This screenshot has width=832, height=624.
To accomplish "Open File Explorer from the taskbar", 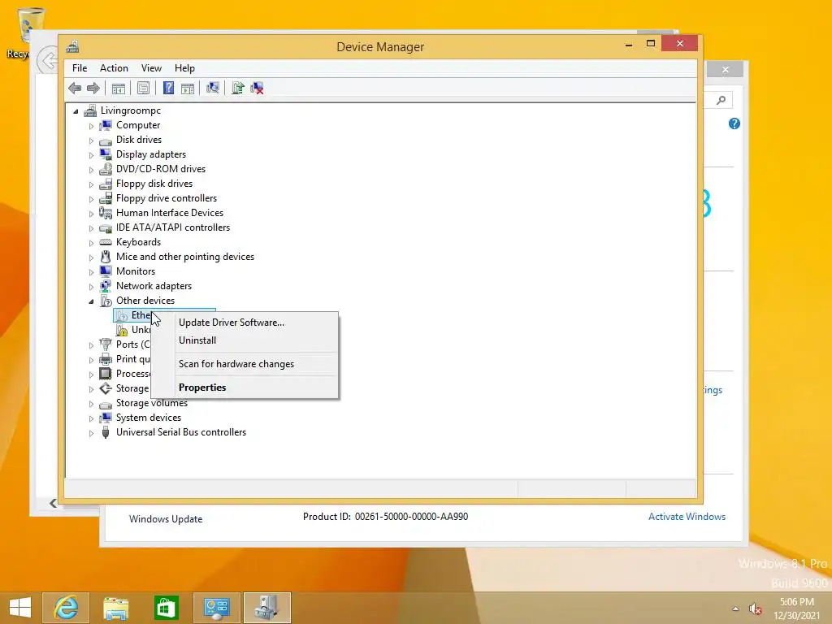I will pyautogui.click(x=115, y=608).
